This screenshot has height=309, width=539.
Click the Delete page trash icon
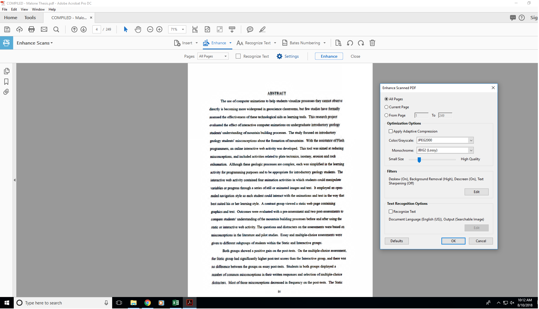point(372,43)
